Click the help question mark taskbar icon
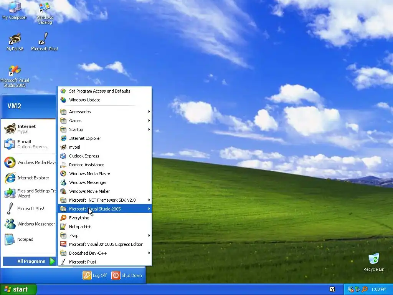 tap(332, 289)
